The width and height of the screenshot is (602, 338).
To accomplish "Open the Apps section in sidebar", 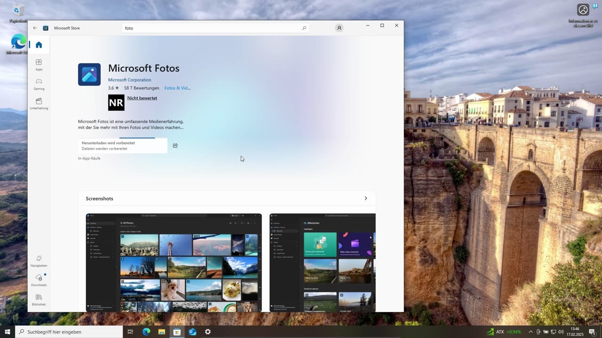I will point(39,65).
